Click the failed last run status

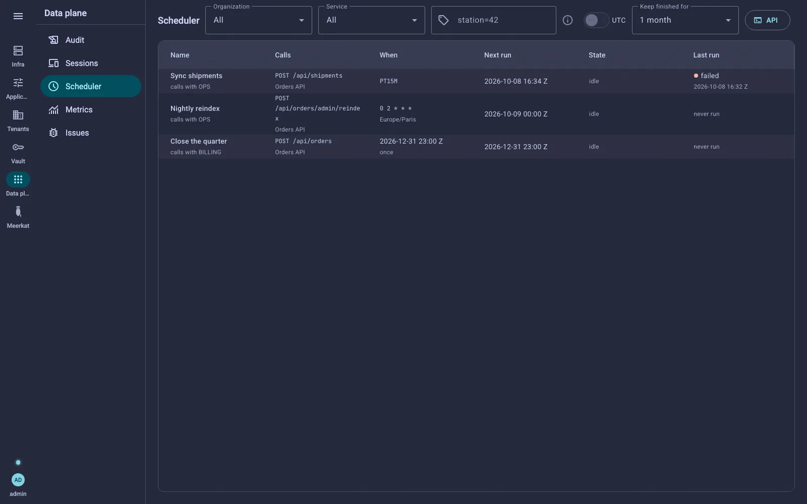[x=706, y=76]
